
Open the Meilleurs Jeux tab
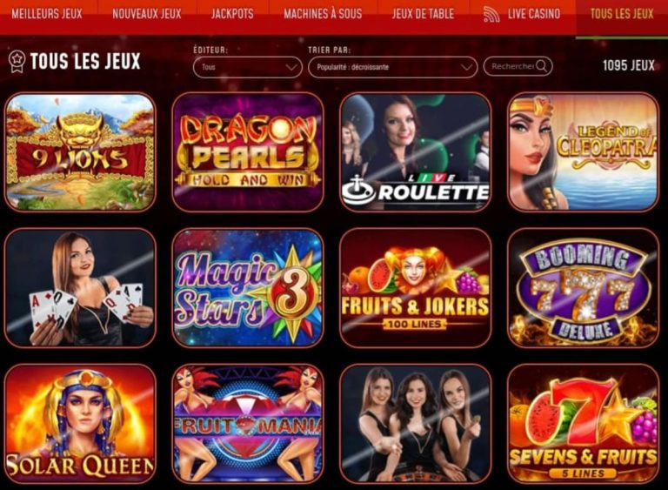[47, 14]
